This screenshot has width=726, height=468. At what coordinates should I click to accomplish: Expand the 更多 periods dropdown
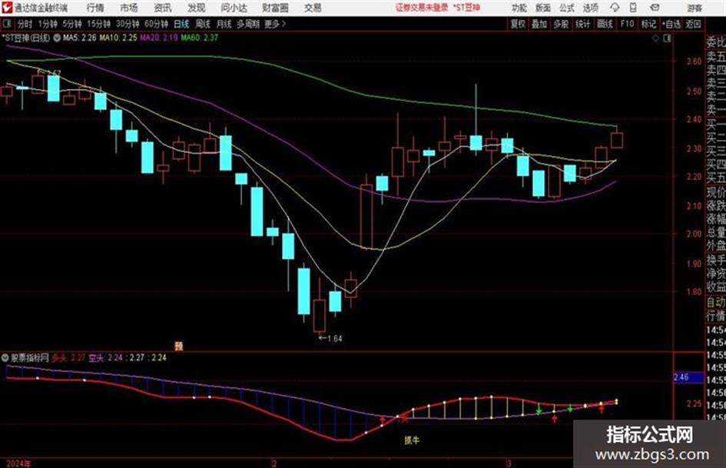(x=275, y=24)
